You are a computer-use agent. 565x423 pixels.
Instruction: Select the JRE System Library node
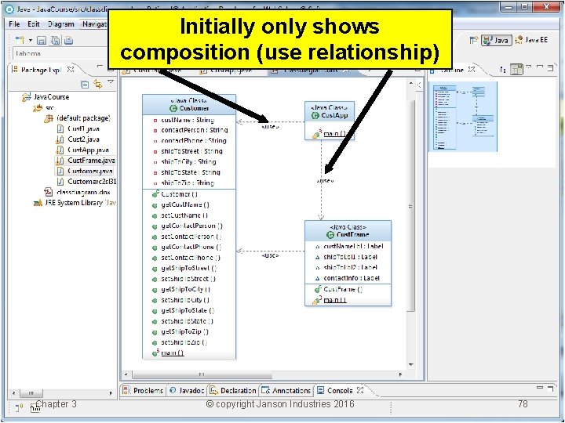(x=75, y=203)
